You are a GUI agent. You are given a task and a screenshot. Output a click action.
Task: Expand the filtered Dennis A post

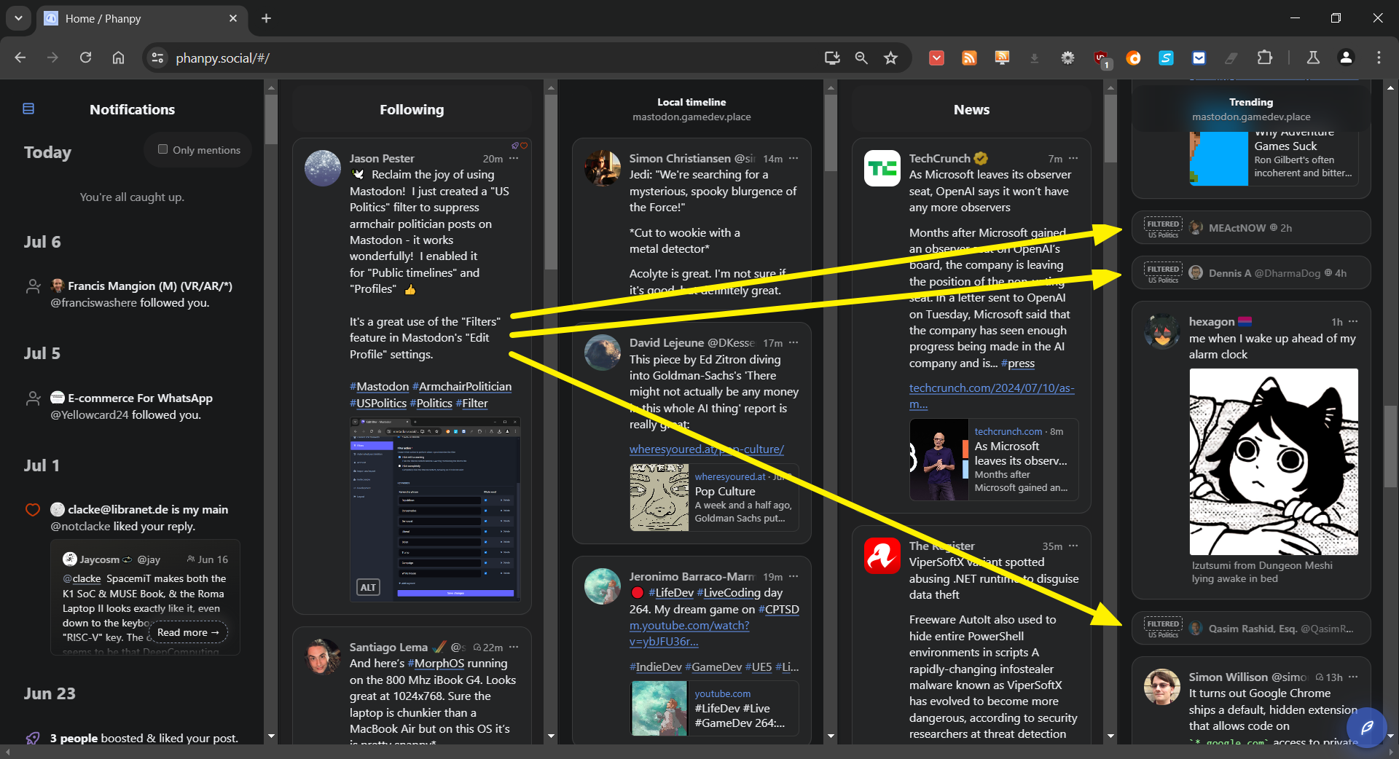coord(1251,273)
